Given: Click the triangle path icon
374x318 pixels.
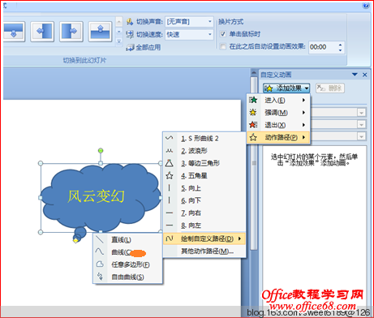Looking at the screenshot, I should pos(170,163).
